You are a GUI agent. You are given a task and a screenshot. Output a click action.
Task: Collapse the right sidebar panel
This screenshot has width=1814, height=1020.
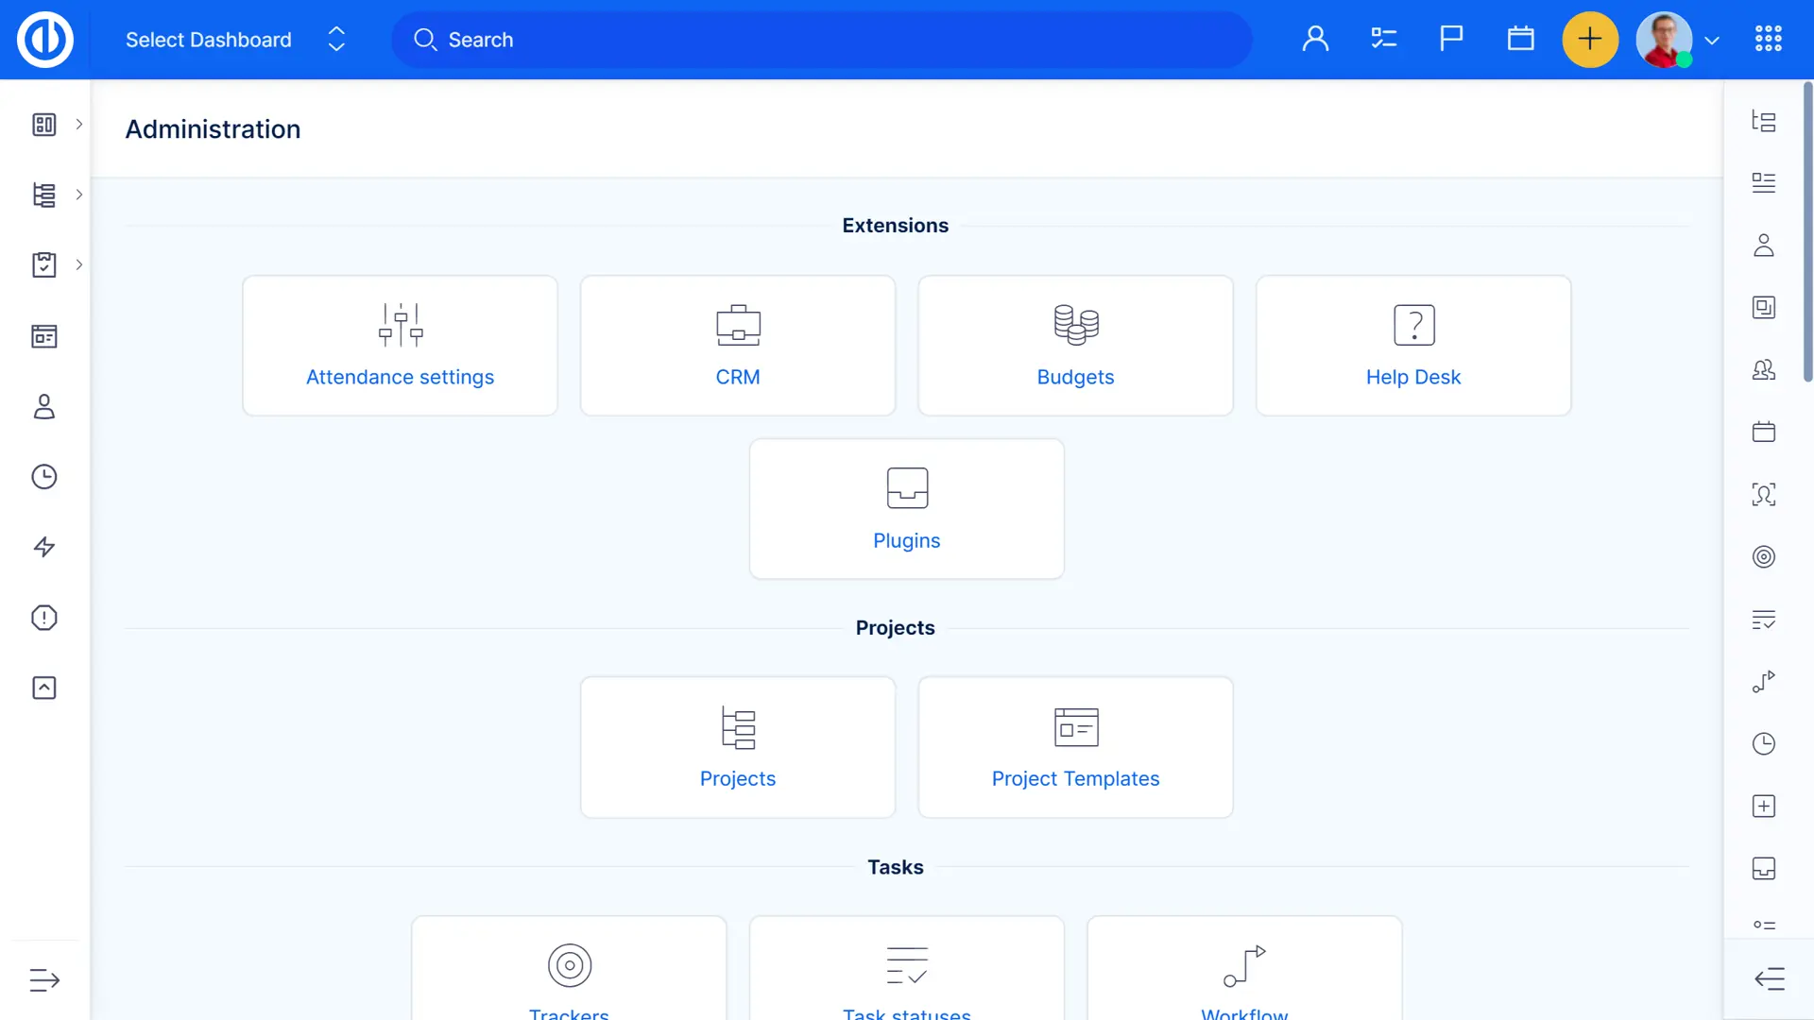[x=1769, y=979]
